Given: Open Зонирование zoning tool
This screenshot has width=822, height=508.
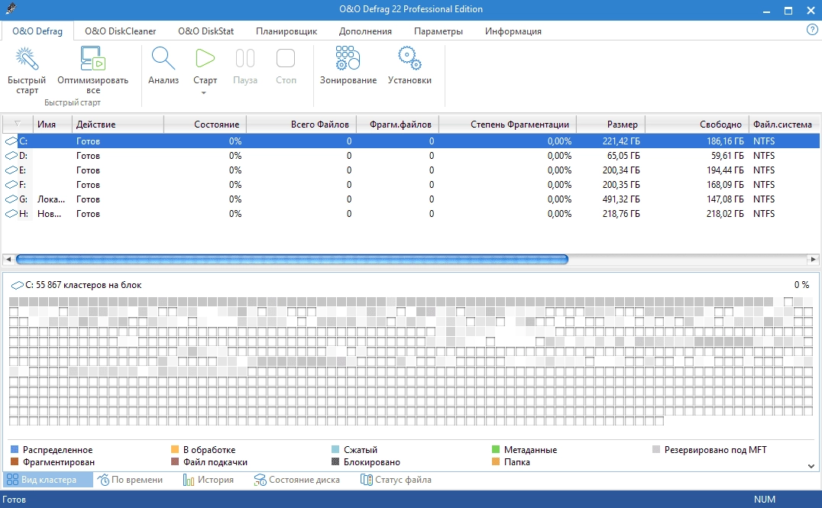Looking at the screenshot, I should tap(348, 58).
